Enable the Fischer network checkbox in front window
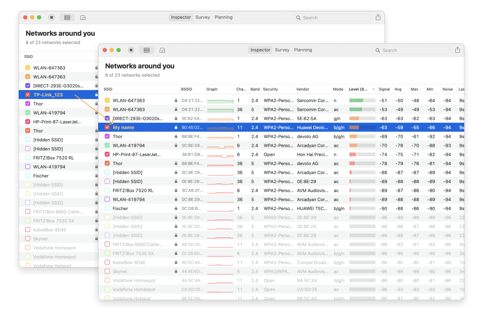The height and width of the screenshot is (311, 483). pos(107,209)
